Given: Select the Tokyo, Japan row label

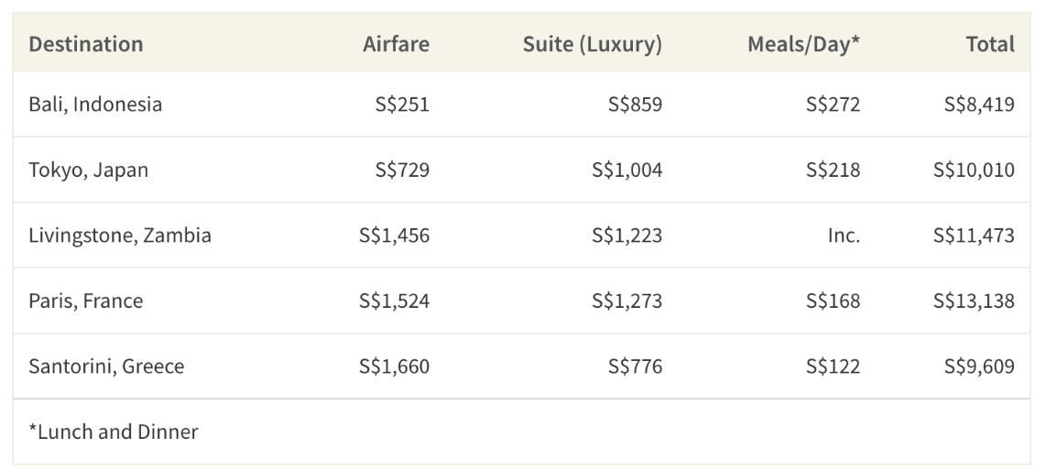Looking at the screenshot, I should [x=88, y=170].
